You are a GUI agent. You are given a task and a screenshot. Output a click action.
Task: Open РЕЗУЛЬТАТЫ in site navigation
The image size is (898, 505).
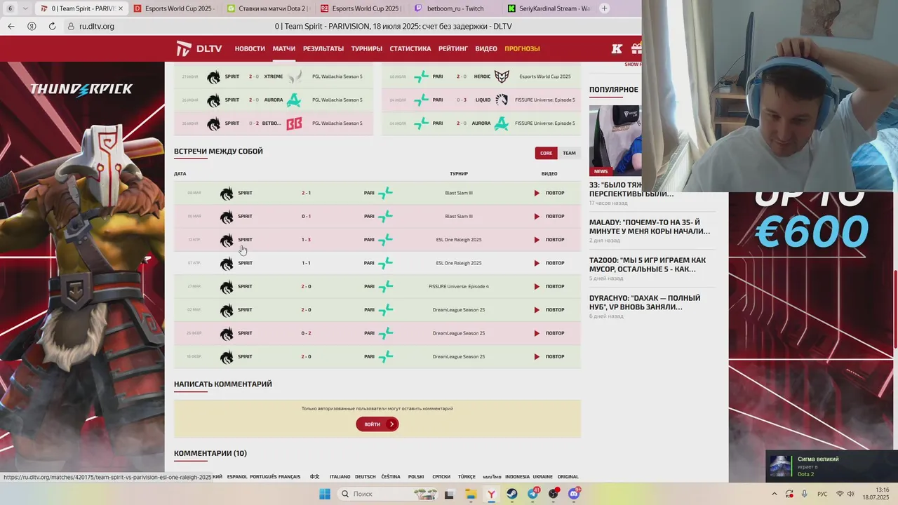(323, 49)
